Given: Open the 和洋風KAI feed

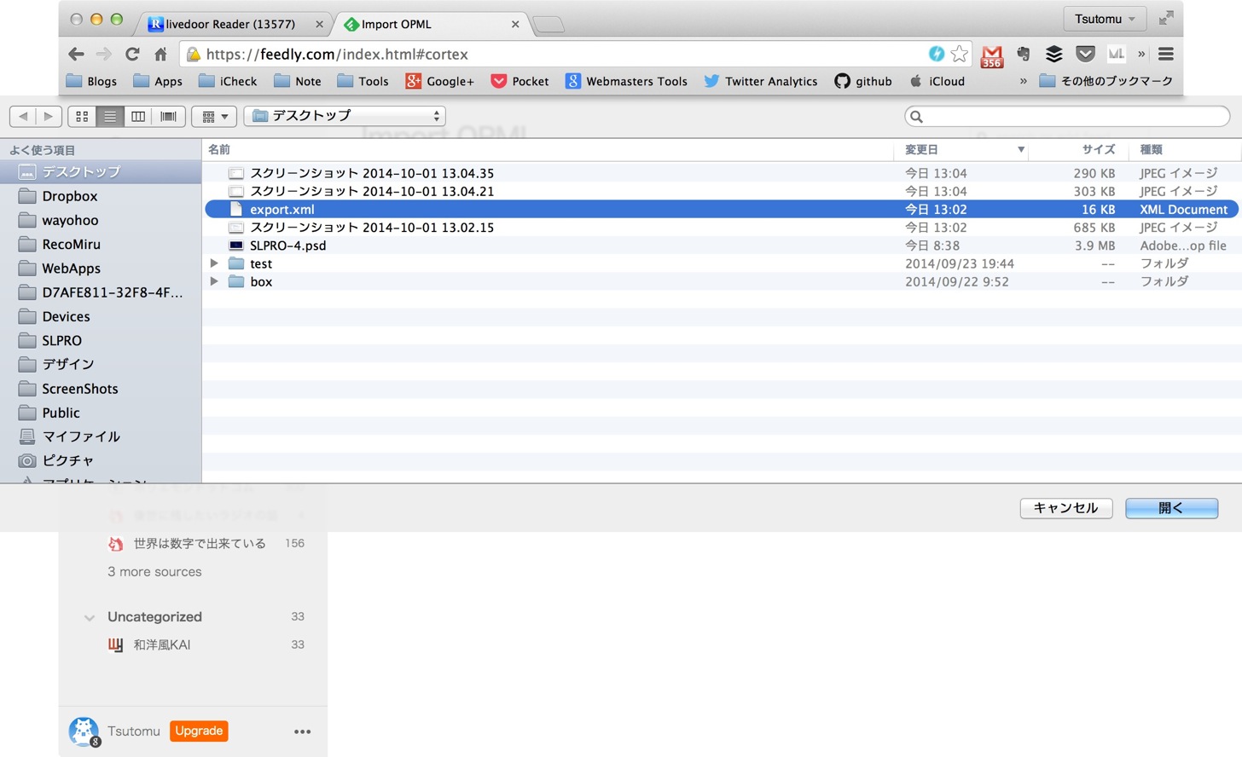Looking at the screenshot, I should pos(161,645).
